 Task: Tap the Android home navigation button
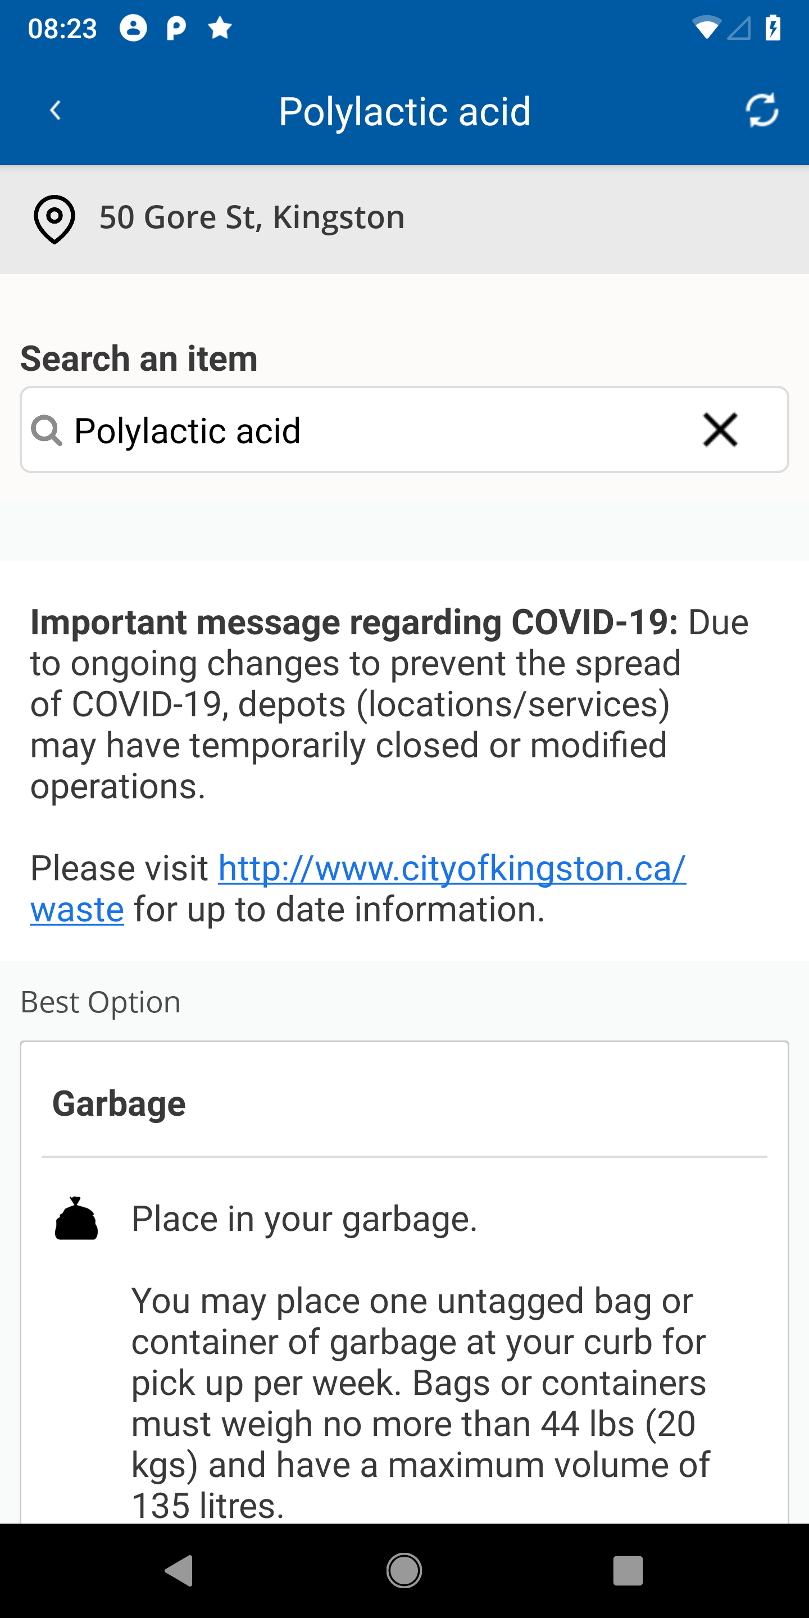tap(404, 1570)
